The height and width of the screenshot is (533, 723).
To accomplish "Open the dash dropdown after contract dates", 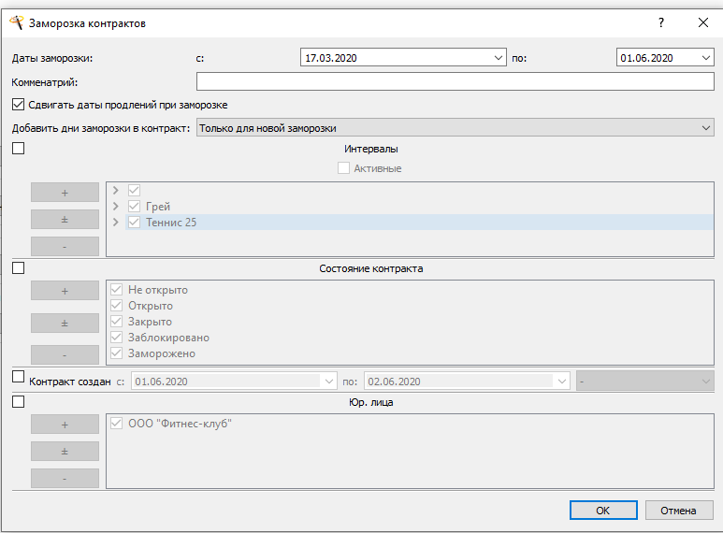I will (x=645, y=382).
